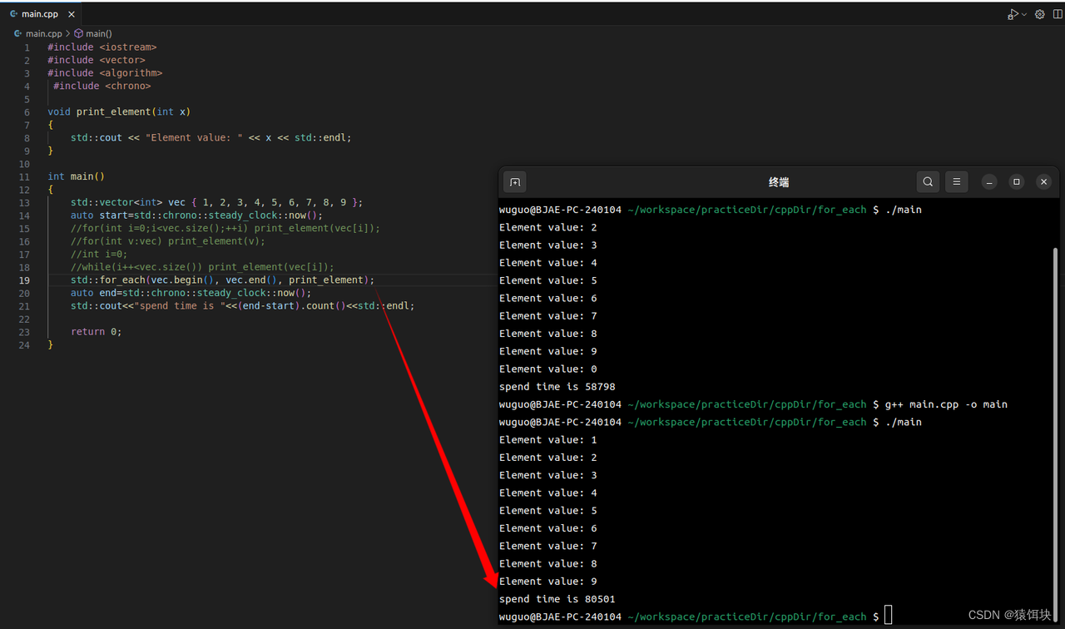Click the C++ icon on the main.cpp tab
Screen dimensions: 1065x629
15,13
